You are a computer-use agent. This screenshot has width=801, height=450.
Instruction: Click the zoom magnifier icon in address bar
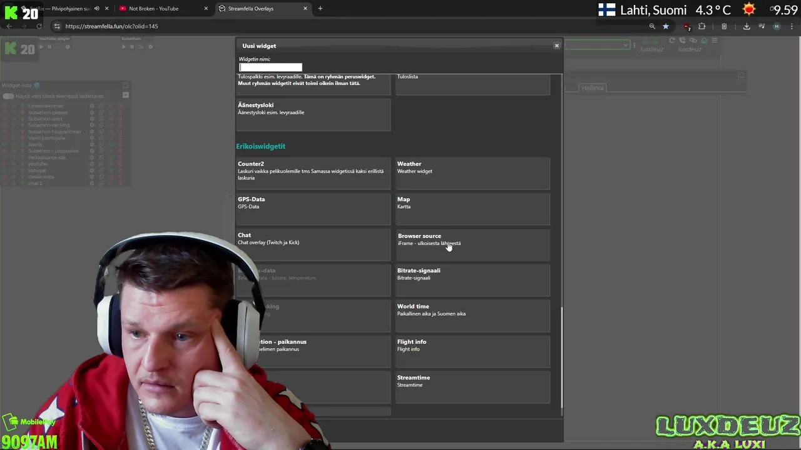click(x=652, y=26)
